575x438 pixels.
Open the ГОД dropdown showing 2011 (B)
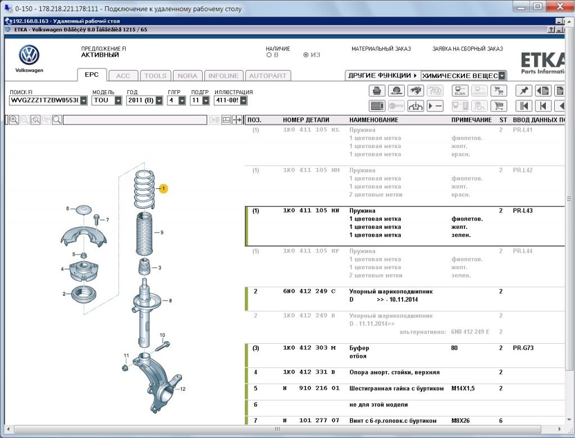(x=159, y=100)
